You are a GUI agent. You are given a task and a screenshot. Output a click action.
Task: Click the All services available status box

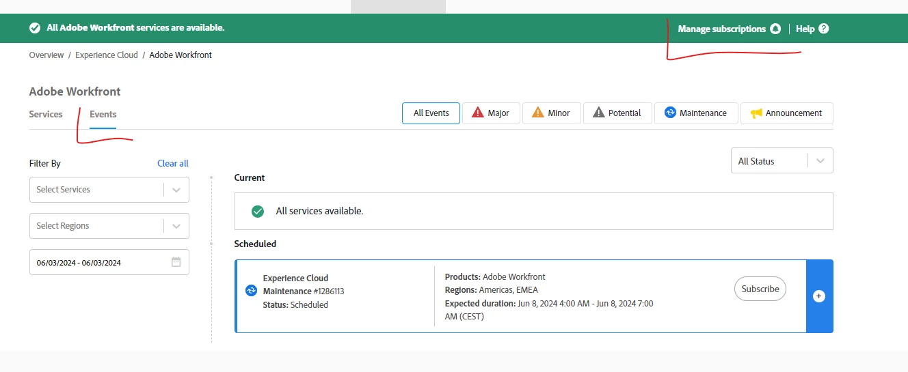533,211
